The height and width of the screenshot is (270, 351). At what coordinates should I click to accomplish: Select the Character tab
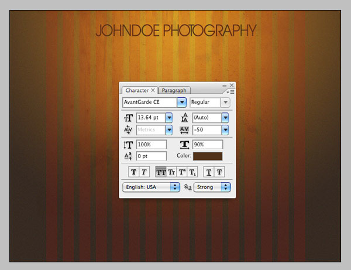click(137, 90)
